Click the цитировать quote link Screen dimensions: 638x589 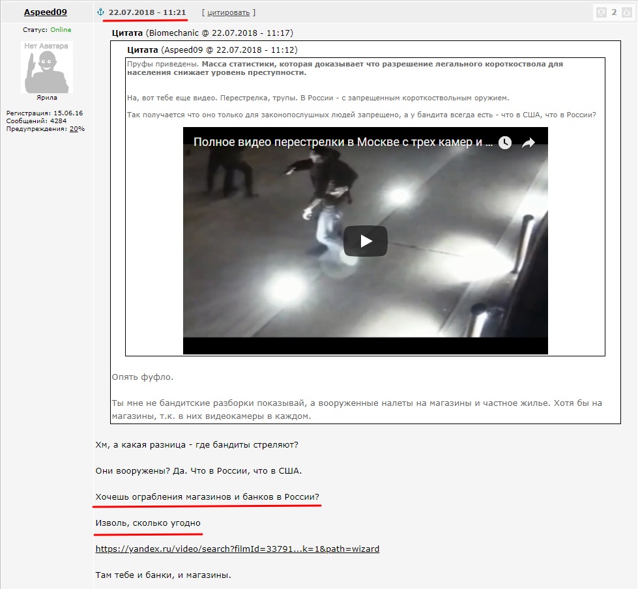(228, 12)
